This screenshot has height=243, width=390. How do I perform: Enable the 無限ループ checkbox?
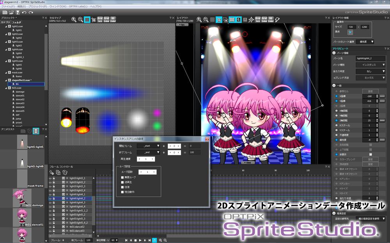click(122, 177)
